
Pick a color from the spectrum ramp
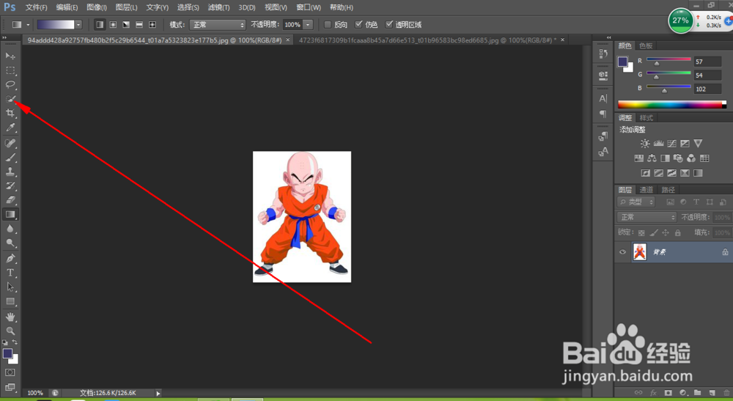pyautogui.click(x=671, y=105)
